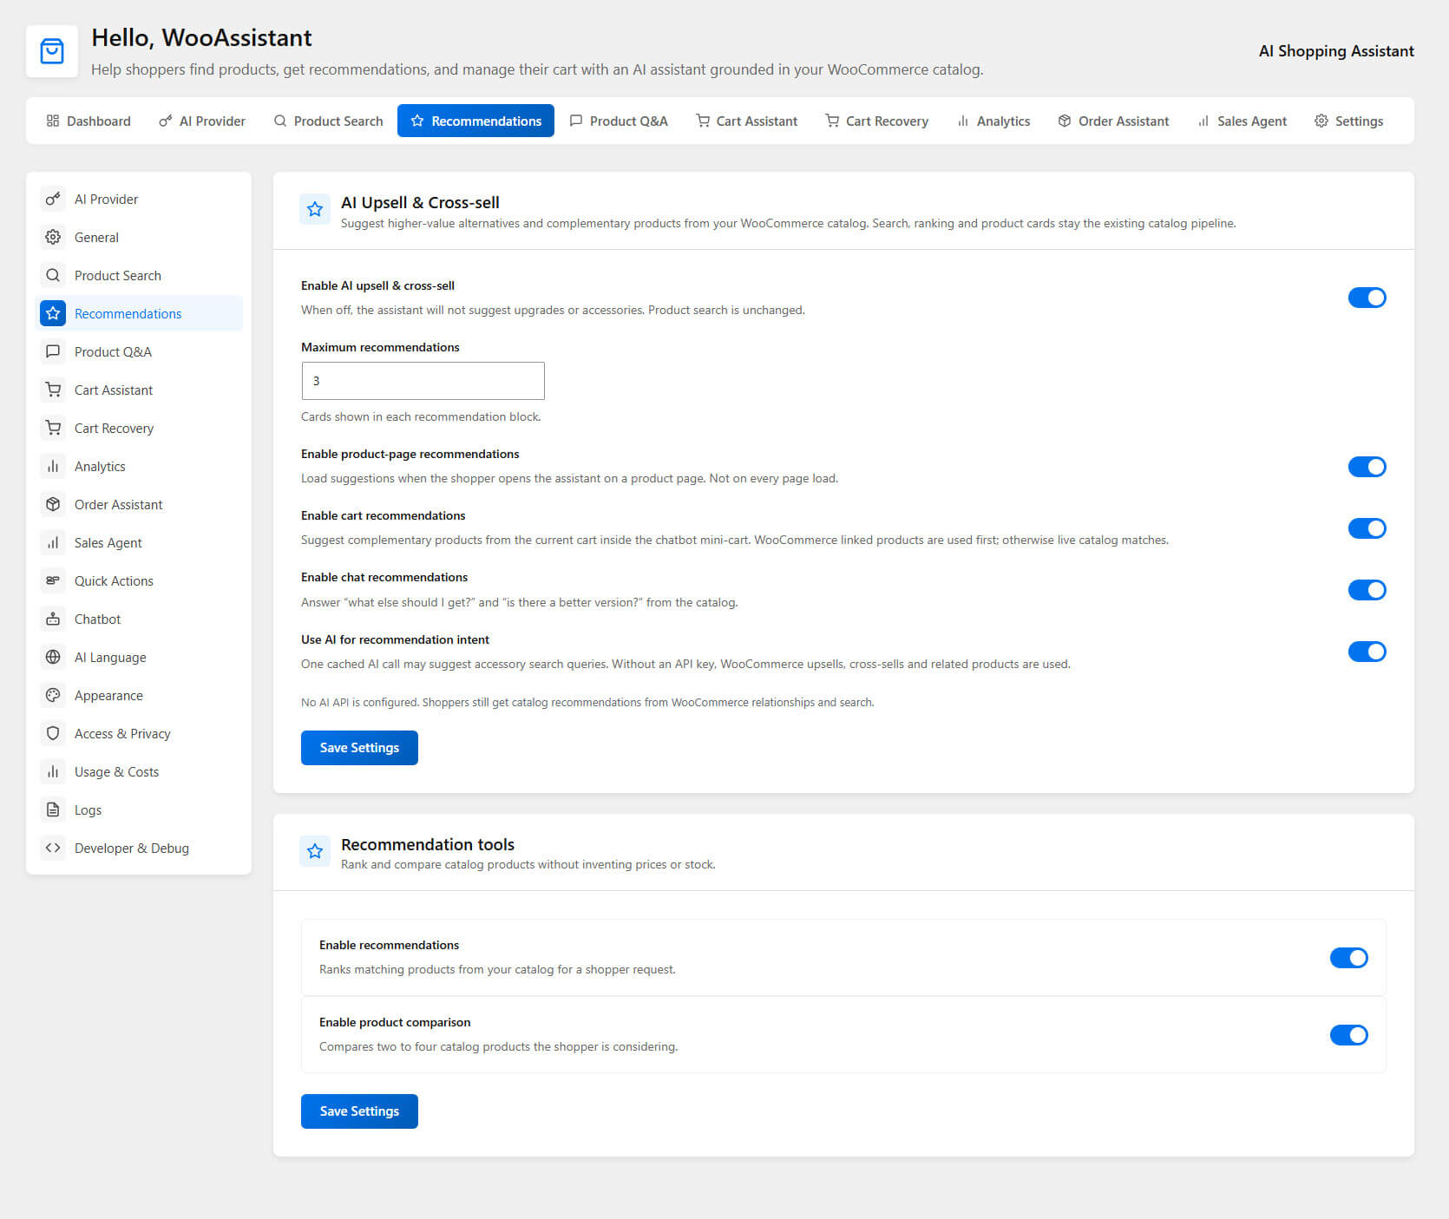
Task: Click the grid icon on Dashboard tab
Action: tap(53, 121)
